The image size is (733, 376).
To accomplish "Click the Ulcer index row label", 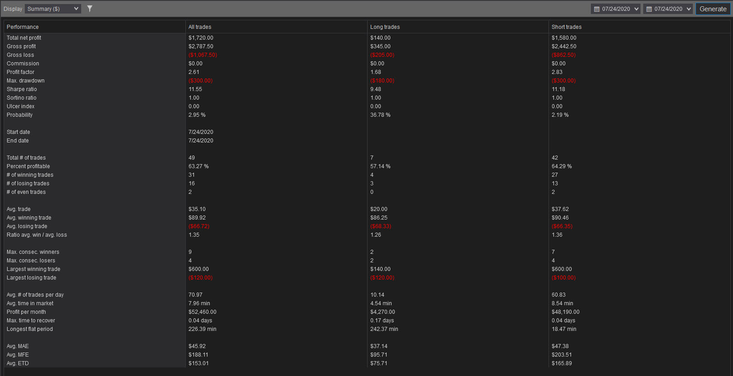I will tap(21, 106).
